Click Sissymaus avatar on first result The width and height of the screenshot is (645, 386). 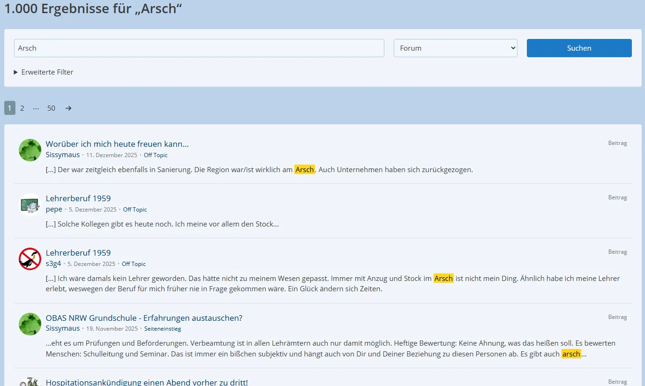point(30,150)
